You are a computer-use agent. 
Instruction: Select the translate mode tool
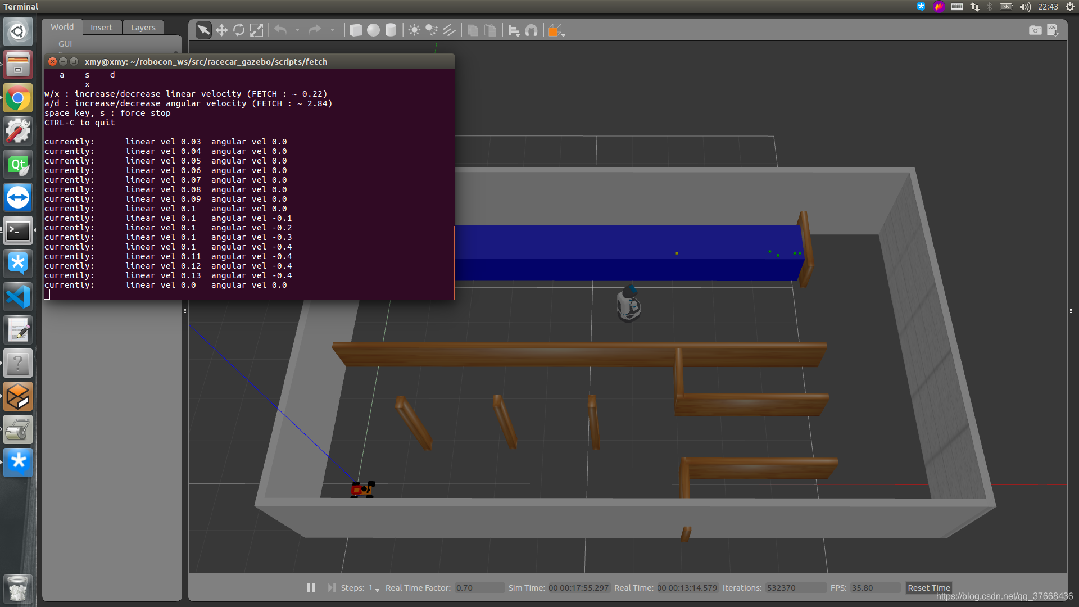click(221, 30)
